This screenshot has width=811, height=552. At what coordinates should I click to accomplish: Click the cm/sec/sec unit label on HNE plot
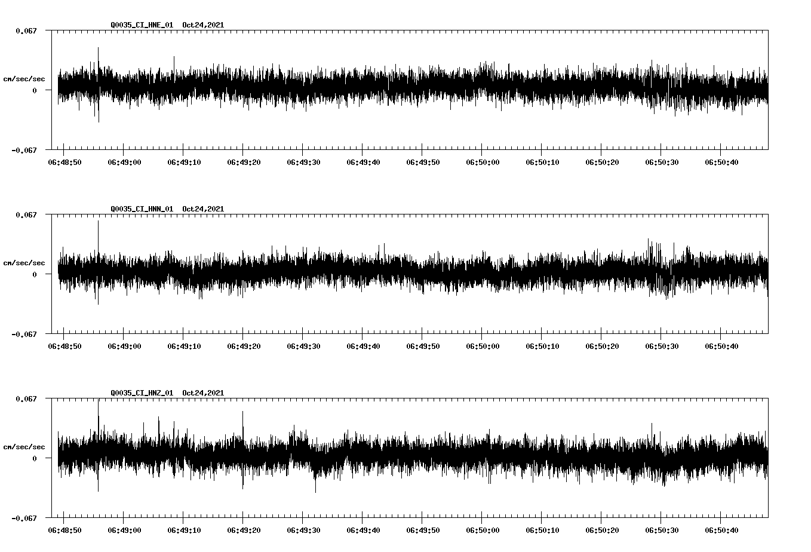[24, 79]
